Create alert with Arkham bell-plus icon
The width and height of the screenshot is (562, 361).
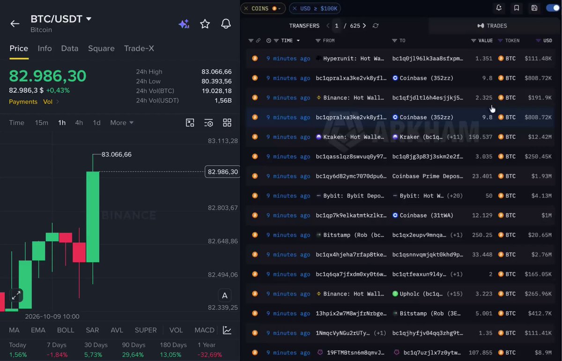[x=499, y=8]
